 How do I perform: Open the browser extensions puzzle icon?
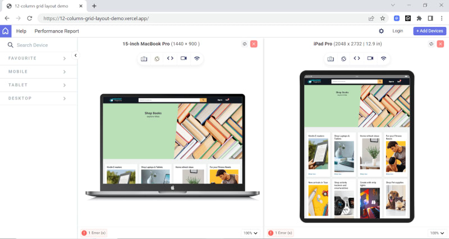point(419,18)
